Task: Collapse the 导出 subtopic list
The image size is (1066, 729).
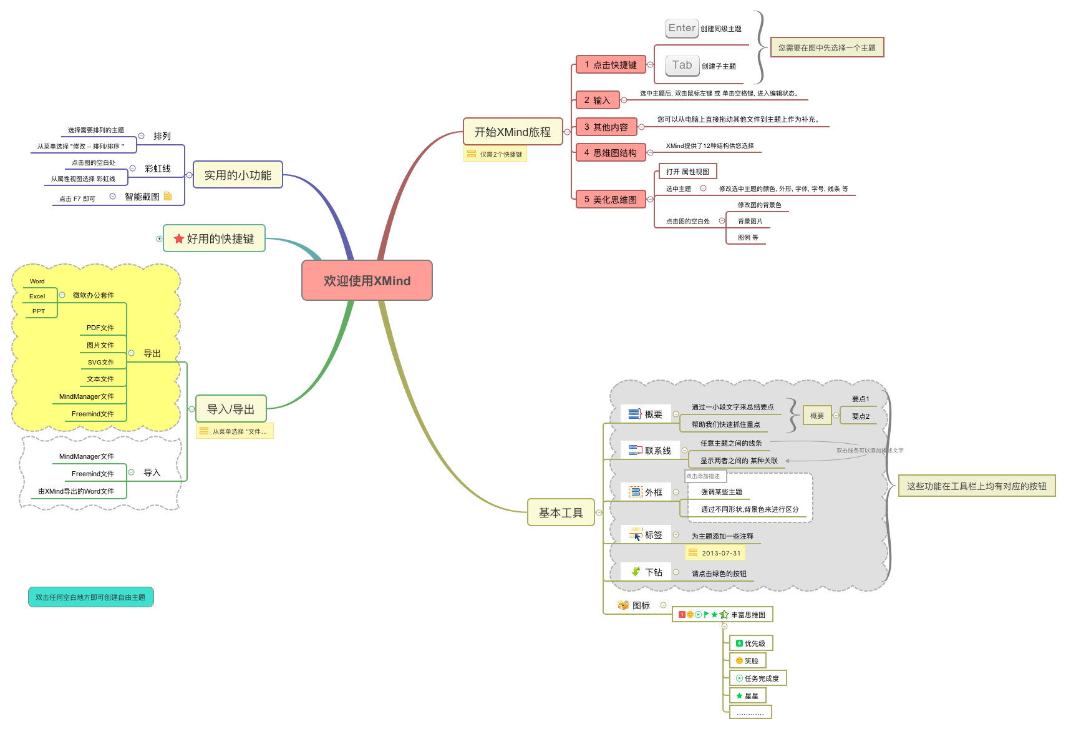Action: 132,353
